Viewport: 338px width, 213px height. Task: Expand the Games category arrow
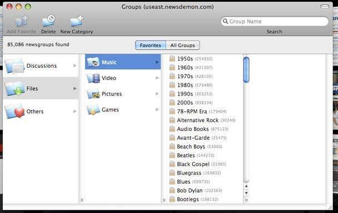[x=157, y=109]
